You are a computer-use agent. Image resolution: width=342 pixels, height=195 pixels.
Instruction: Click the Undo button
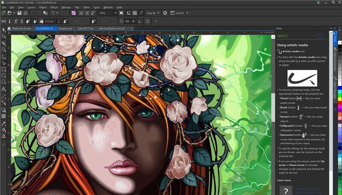point(53,13)
